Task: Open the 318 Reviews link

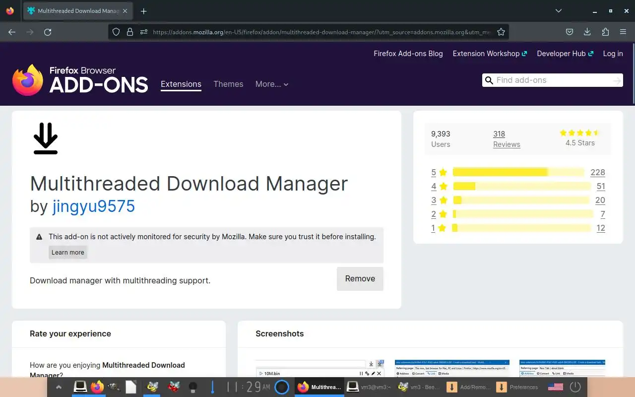Action: pos(507,139)
